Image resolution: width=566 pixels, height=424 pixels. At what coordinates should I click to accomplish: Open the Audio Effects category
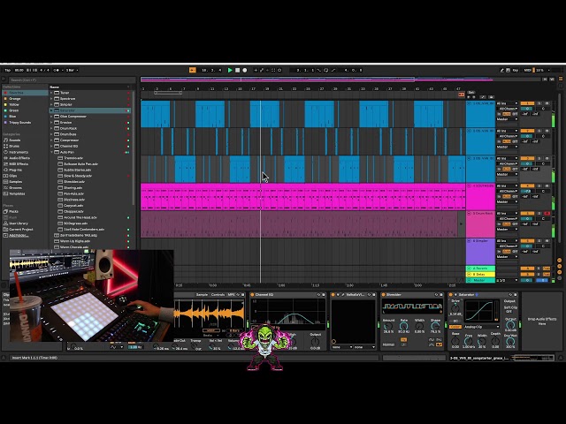[x=25, y=158]
